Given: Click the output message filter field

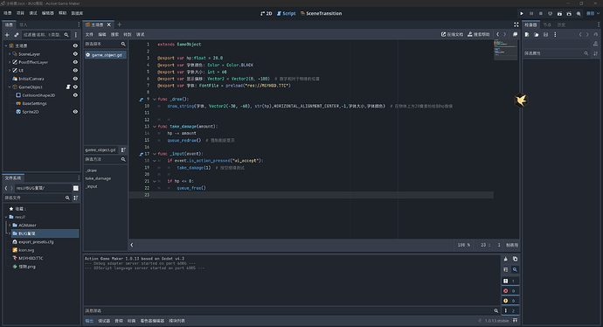Looking at the screenshot, I should click(291, 310).
